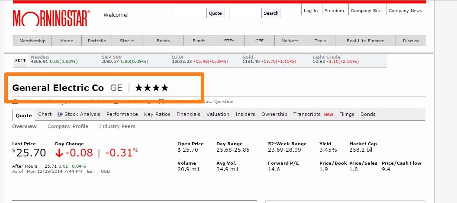This screenshot has height=203, width=457.
Task: Open the Premium link
Action: pos(334,10)
